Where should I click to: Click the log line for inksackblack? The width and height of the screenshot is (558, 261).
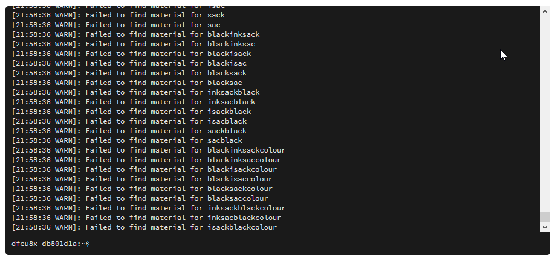[x=135, y=92]
